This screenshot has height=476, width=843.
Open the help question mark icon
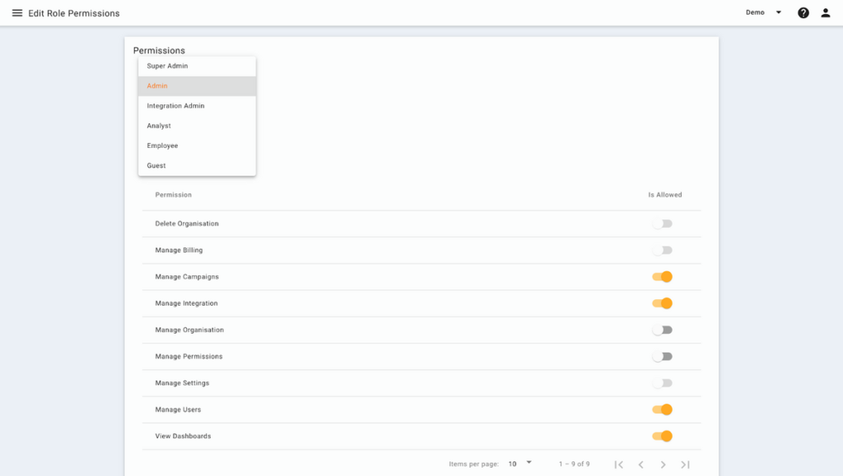803,13
